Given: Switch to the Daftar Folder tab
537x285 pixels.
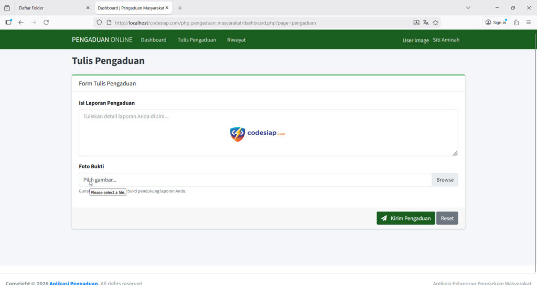Looking at the screenshot, I should [x=47, y=8].
